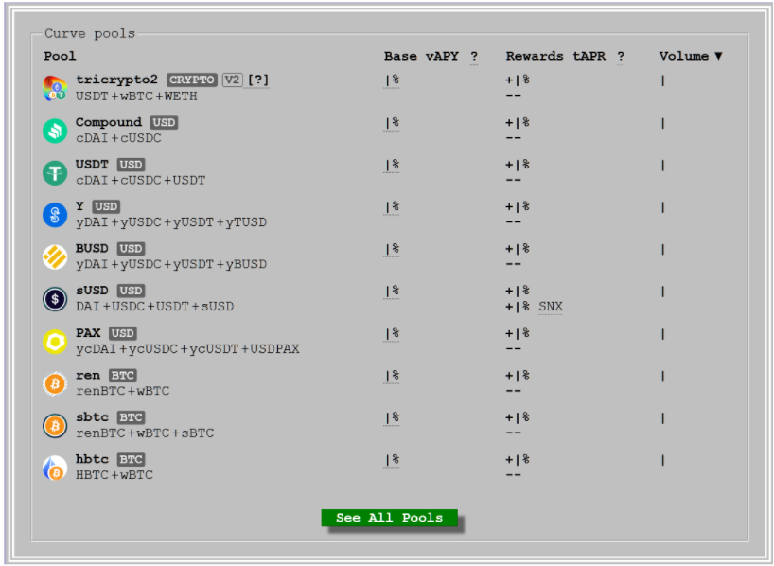This screenshot has height=566, width=774.
Task: Click the sUSD pool dollar icon
Action: click(55, 299)
